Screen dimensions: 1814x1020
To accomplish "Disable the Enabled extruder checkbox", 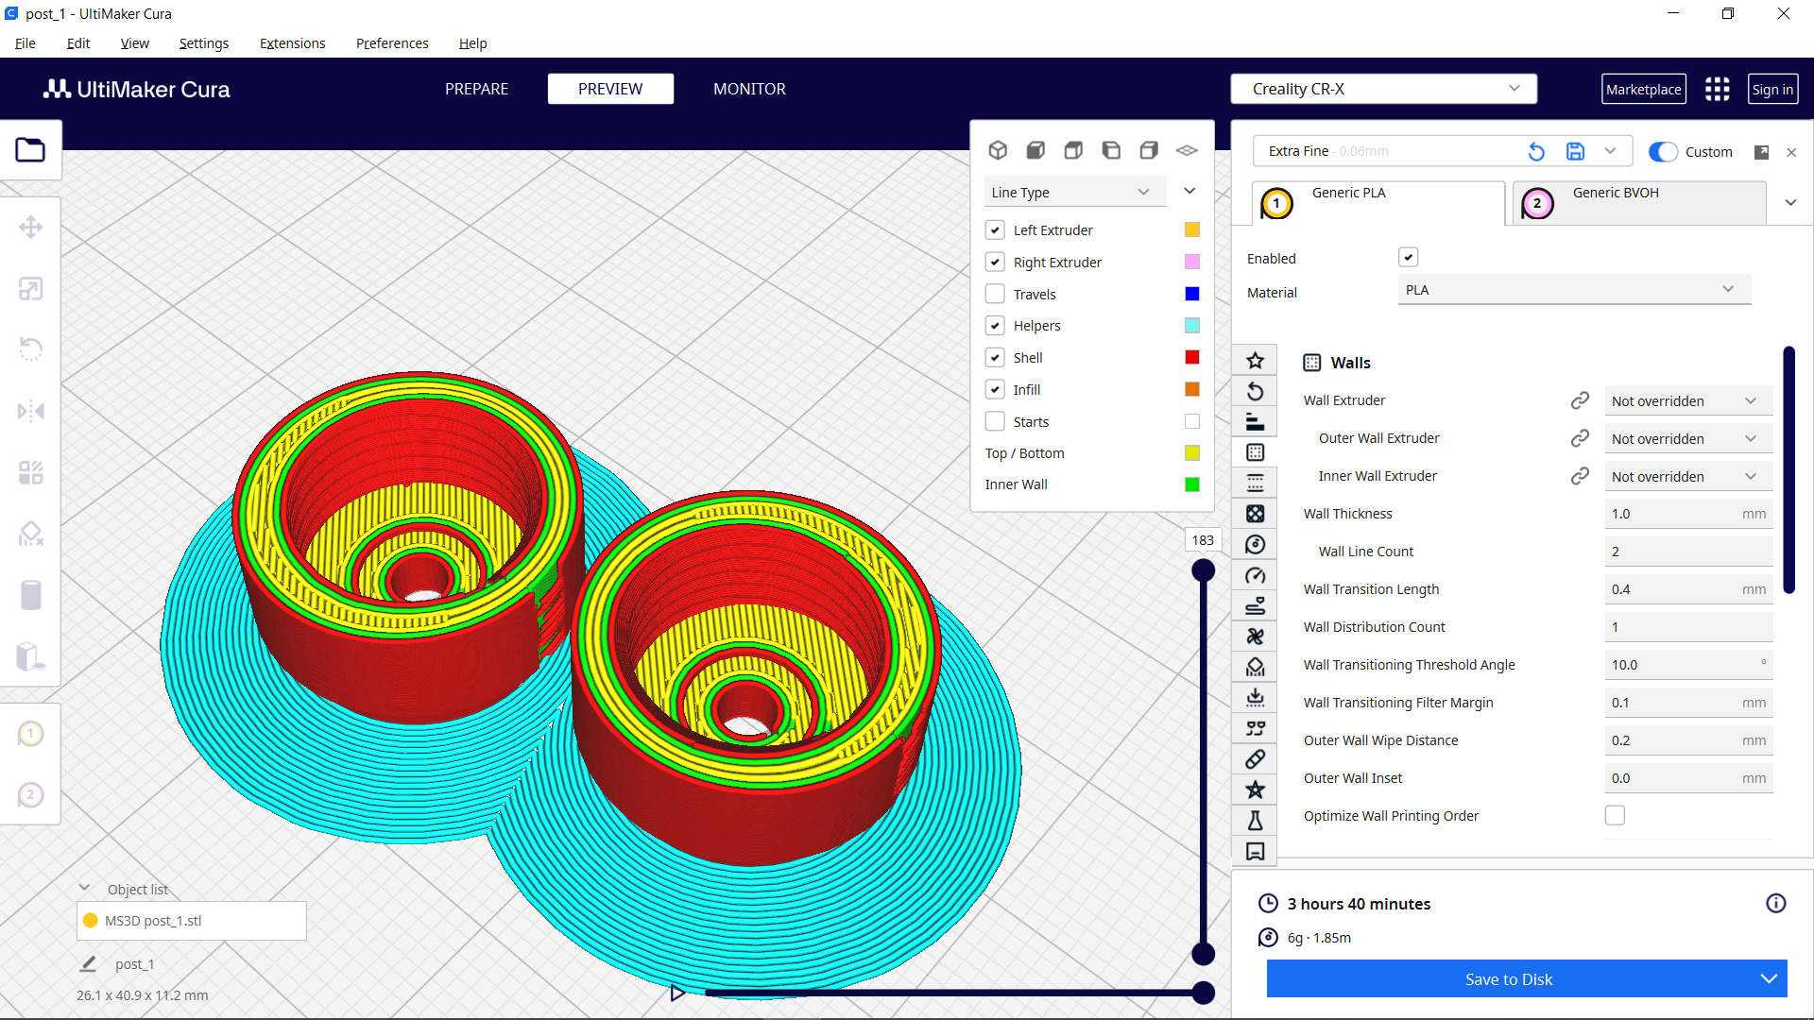I will pos(1409,257).
